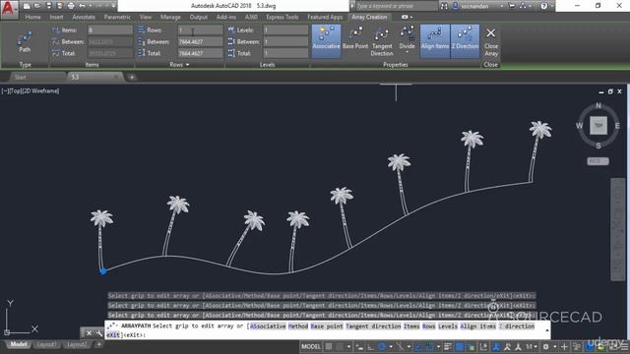Open the Polar Tracking angle dropdown arrow
630x354 pixels.
pyautogui.click(x=391, y=346)
